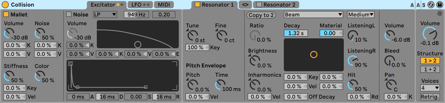Switch to the Excitator tab
Image resolution: width=445 pixels, height=103 pixels.
tap(107, 5)
